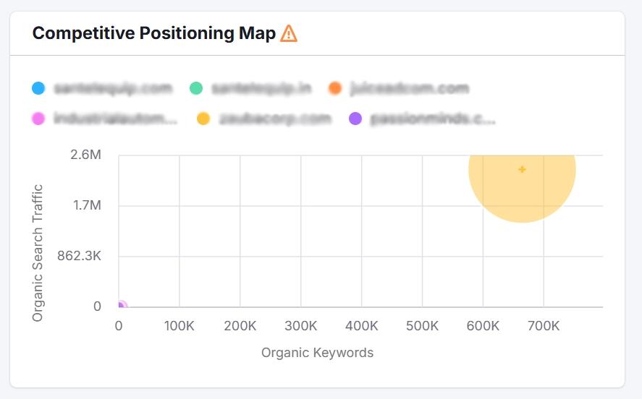
Task: Click the 700K x-axis tick label
Action: point(544,326)
